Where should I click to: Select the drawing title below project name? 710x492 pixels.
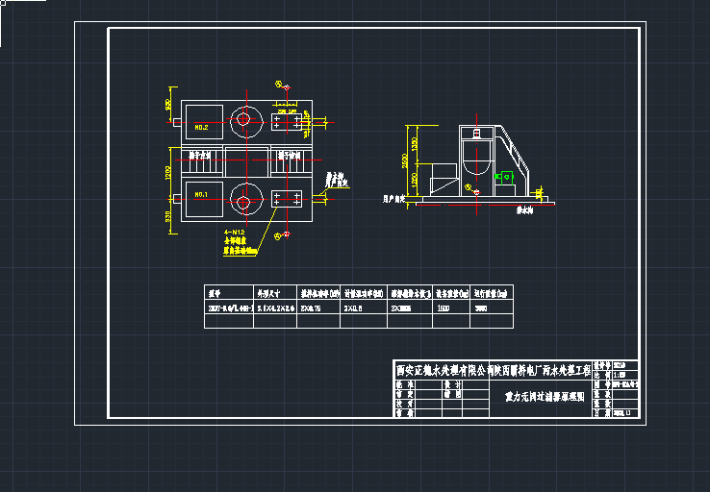[544, 395]
